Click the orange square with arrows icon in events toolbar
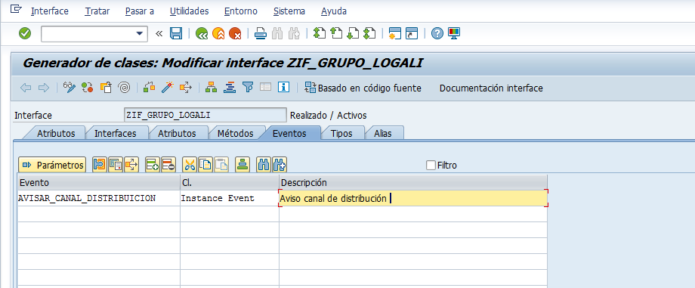695x288 pixels. pos(131,165)
